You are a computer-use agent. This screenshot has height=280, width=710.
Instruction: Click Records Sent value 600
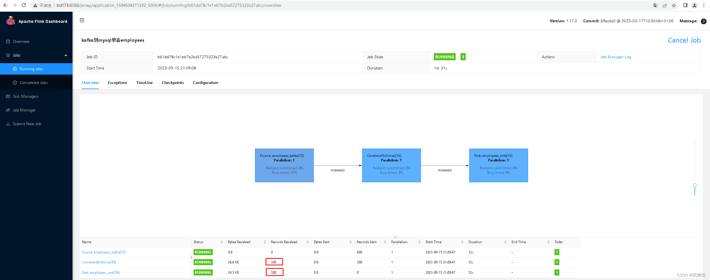359,252
